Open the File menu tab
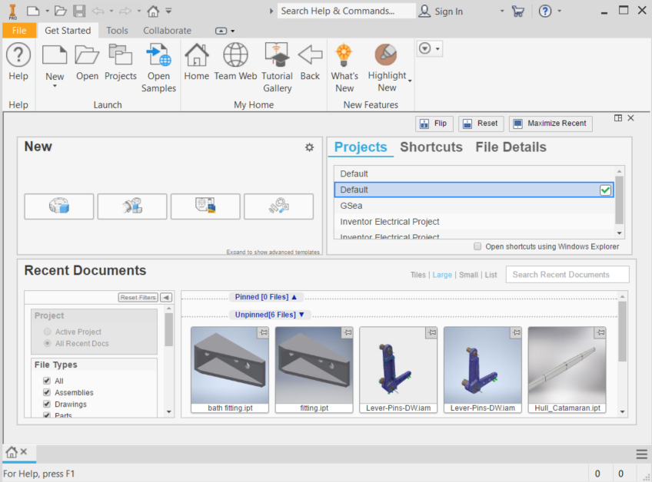This screenshot has width=652, height=482. coord(19,30)
